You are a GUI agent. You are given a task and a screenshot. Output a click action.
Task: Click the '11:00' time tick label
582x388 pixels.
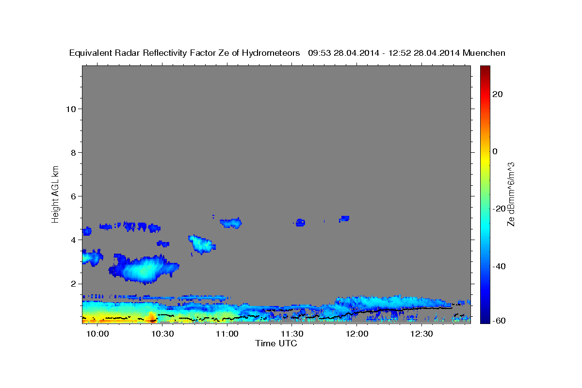point(227,334)
